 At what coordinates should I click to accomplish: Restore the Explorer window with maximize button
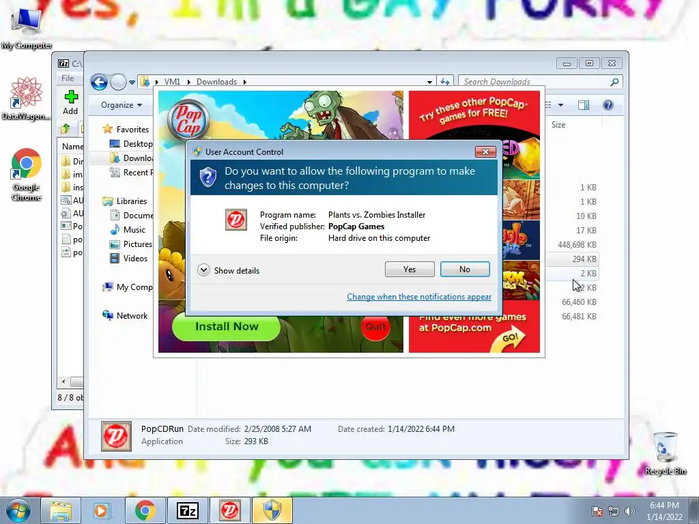[x=589, y=63]
